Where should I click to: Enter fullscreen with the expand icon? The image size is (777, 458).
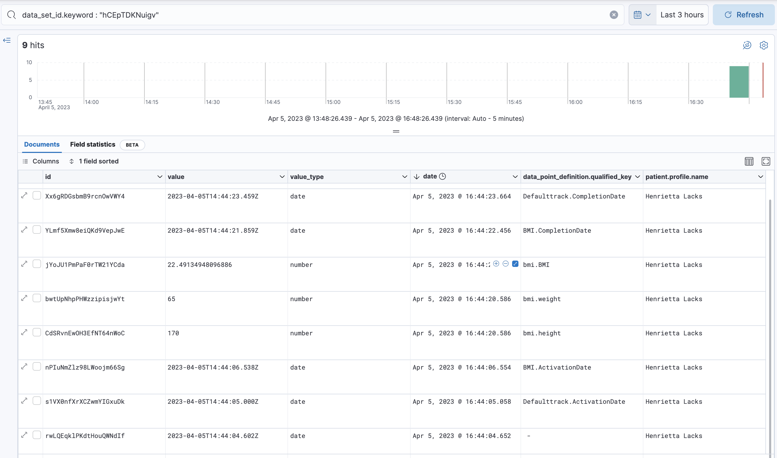point(766,161)
